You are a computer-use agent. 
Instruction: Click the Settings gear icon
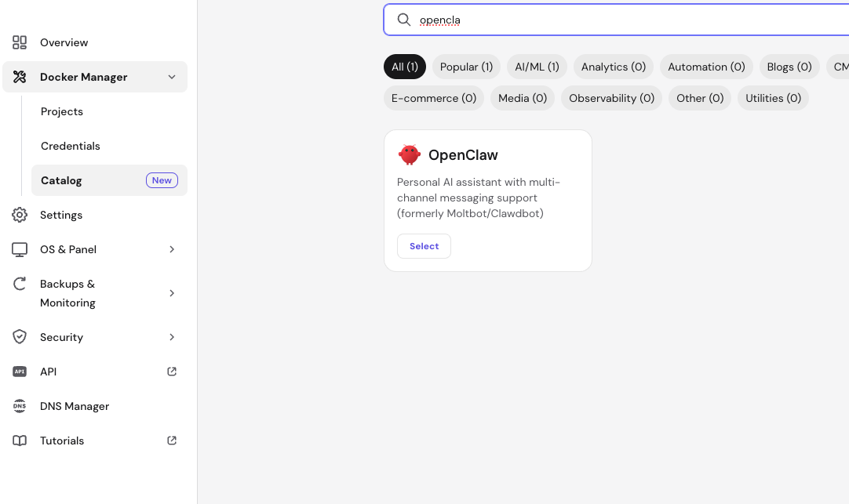click(x=20, y=215)
